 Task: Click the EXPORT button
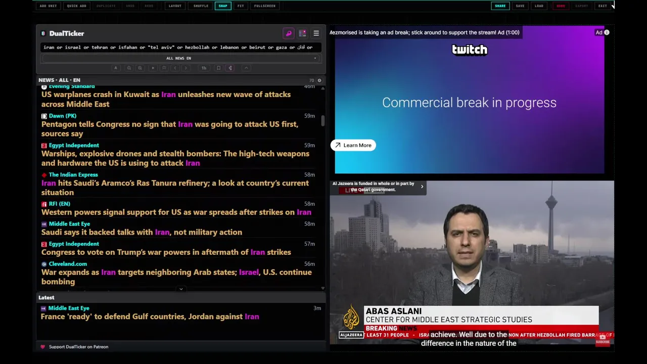pyautogui.click(x=582, y=6)
